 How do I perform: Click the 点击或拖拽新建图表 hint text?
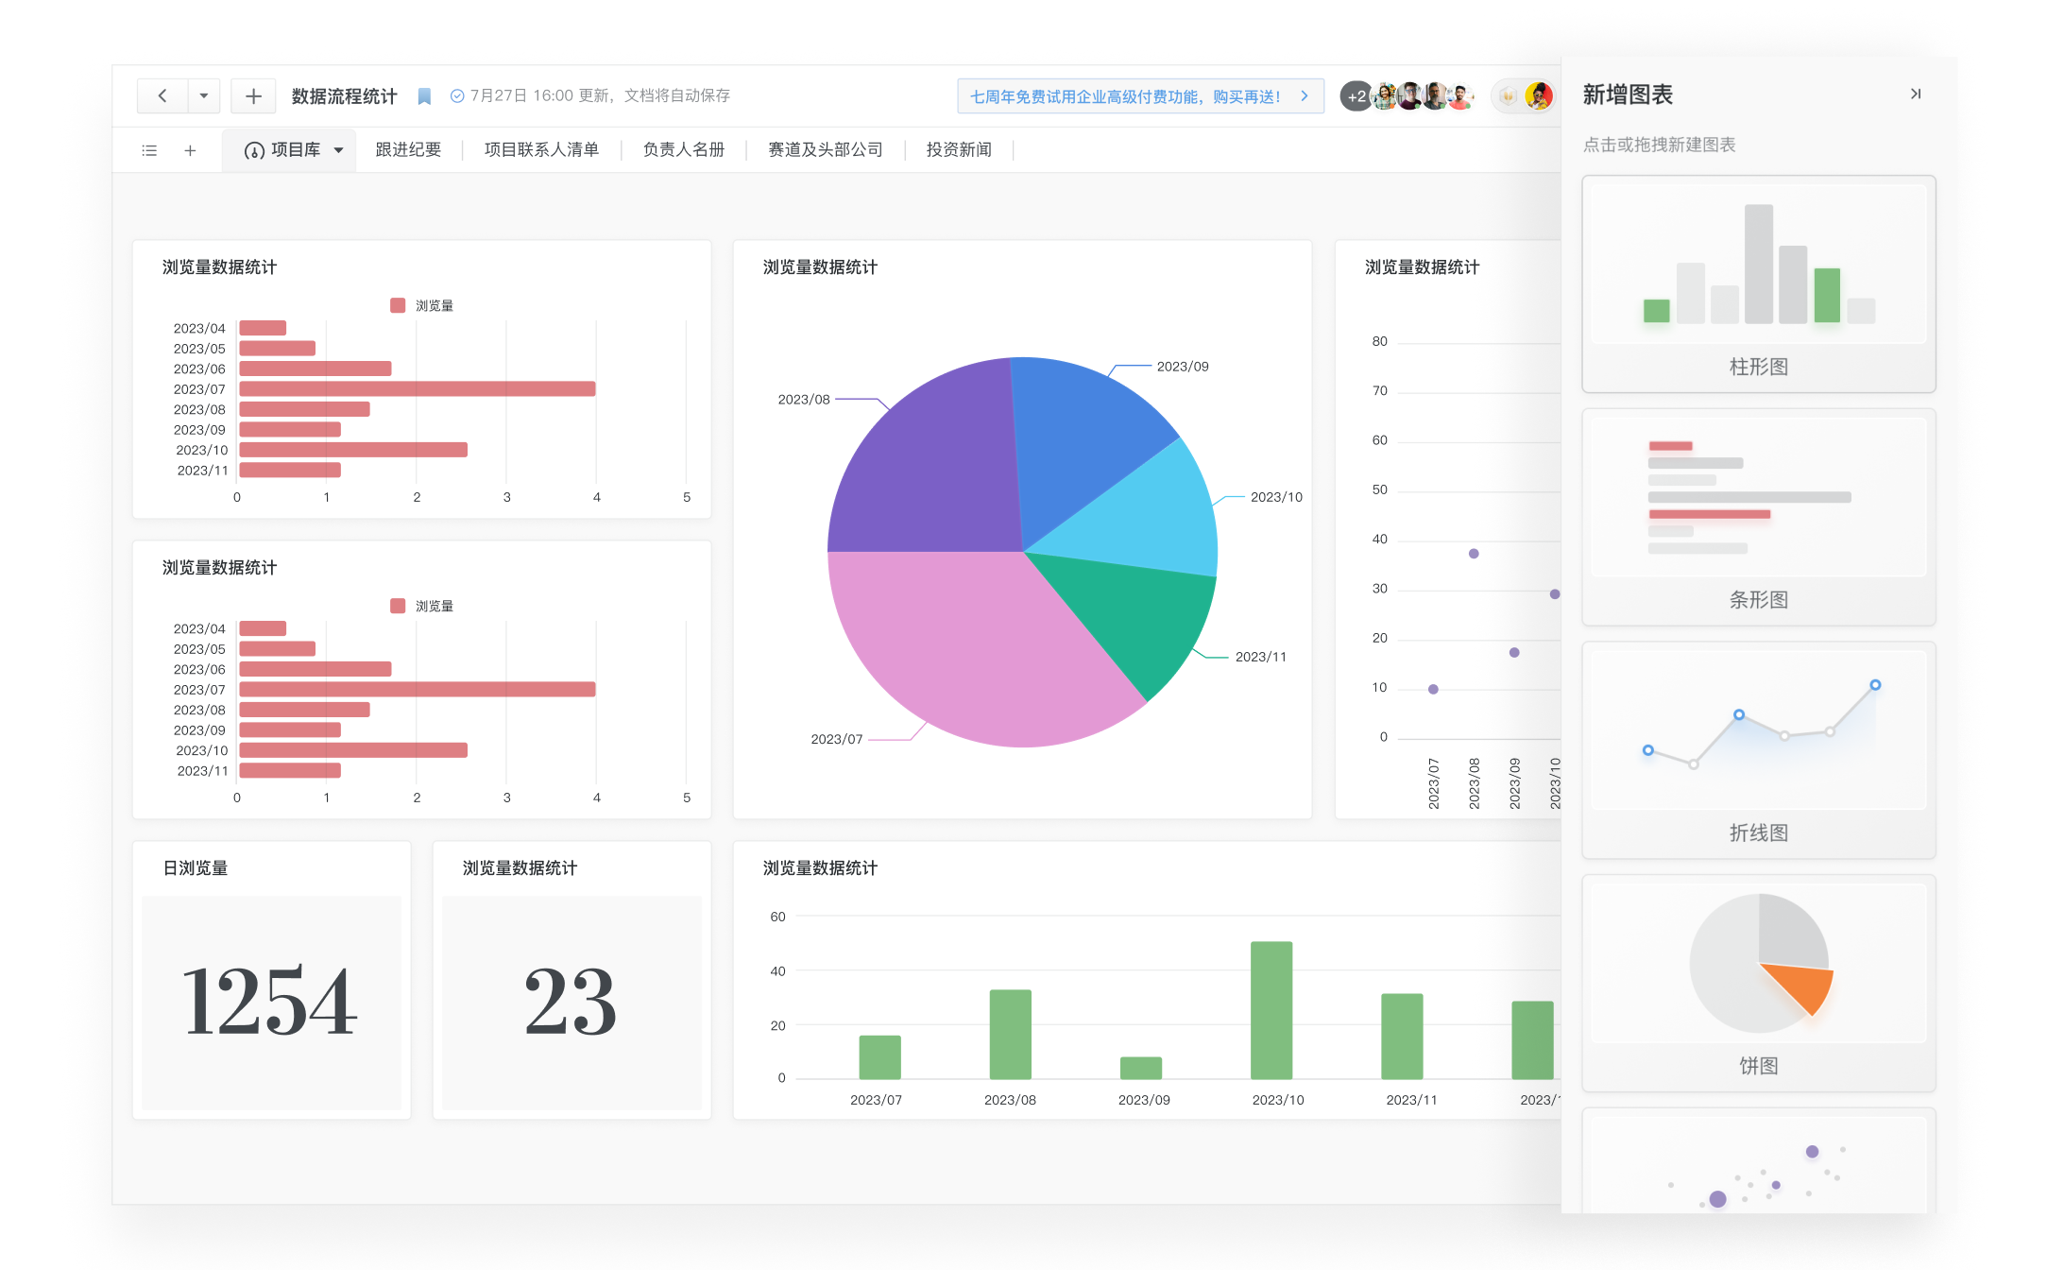pyautogui.click(x=1659, y=145)
